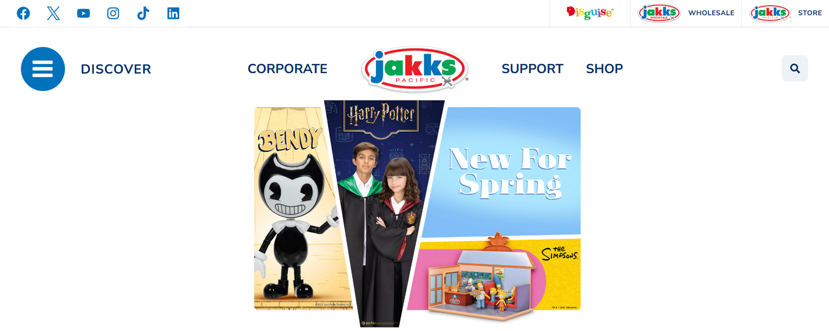Image resolution: width=829 pixels, height=331 pixels.
Task: Visit the YouTube channel icon
Action: click(x=83, y=13)
